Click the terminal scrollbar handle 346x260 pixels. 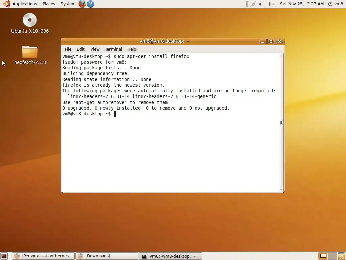tap(281, 123)
